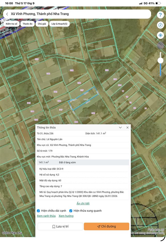Select the Thước đo measuring tool
The image size is (166, 242).
coord(28,24)
